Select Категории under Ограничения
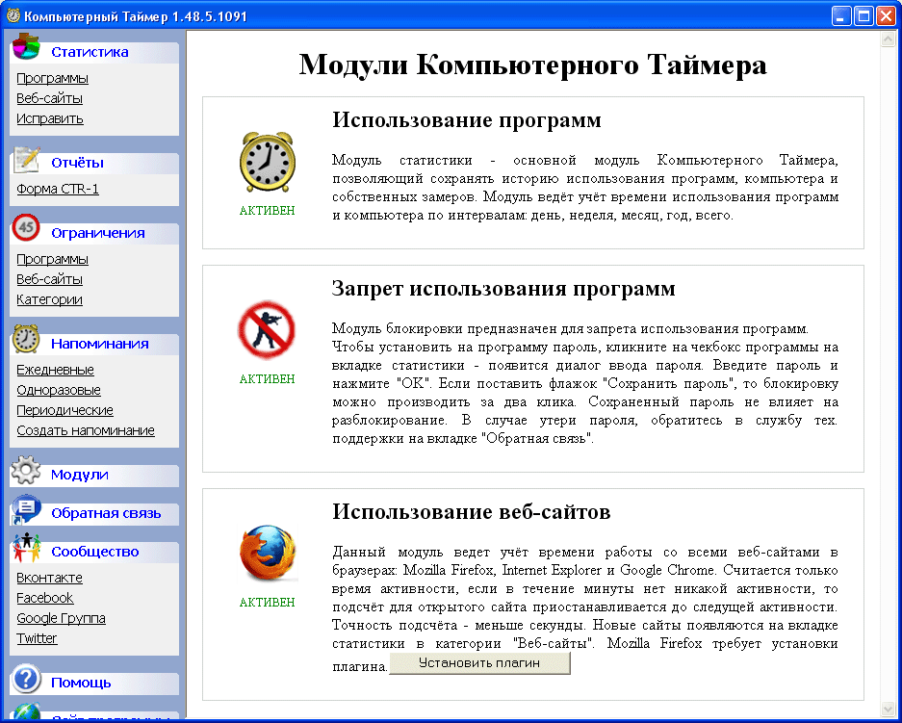The width and height of the screenshot is (902, 723). pos(49,299)
